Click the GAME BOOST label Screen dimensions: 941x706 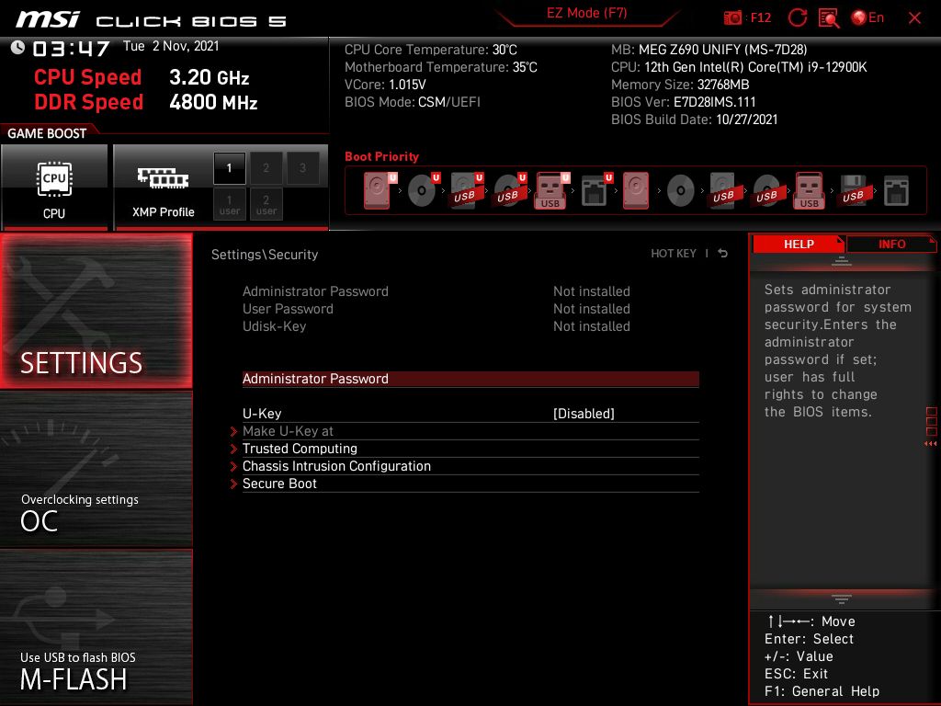point(47,133)
